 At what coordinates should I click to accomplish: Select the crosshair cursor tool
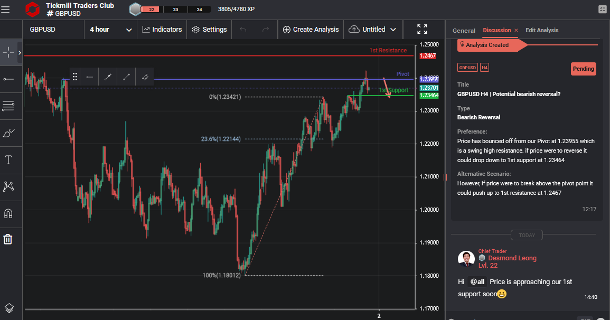(x=8, y=52)
